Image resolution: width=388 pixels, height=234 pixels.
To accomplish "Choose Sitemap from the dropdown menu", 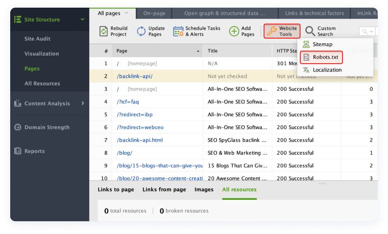I will (322, 44).
